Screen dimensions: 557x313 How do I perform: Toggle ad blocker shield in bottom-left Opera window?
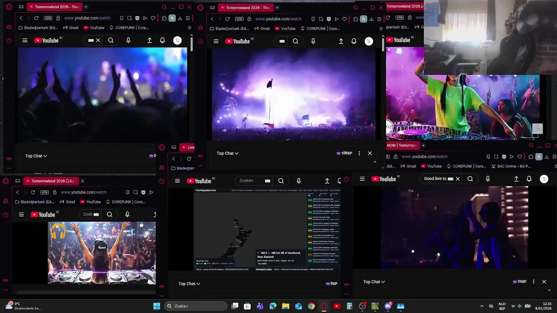143,192
